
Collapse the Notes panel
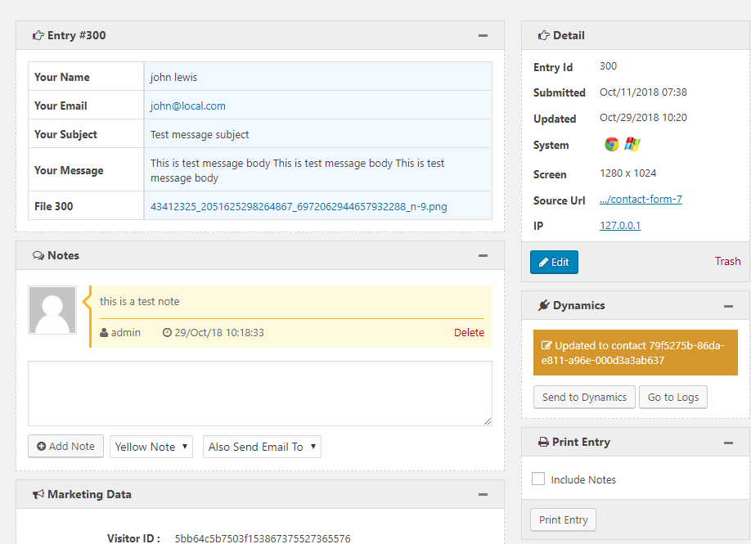[x=483, y=256]
